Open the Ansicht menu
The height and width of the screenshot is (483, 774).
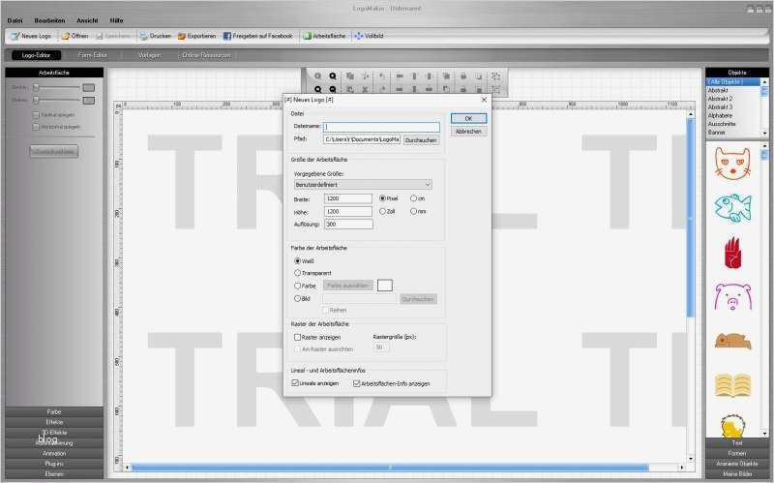click(x=87, y=20)
